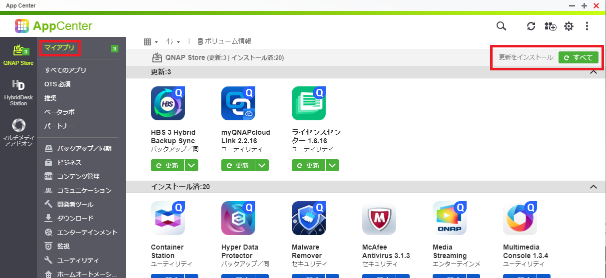Screen dimensions: 606x278
Task: Open Multimedia Console app icon
Action: tap(520, 218)
